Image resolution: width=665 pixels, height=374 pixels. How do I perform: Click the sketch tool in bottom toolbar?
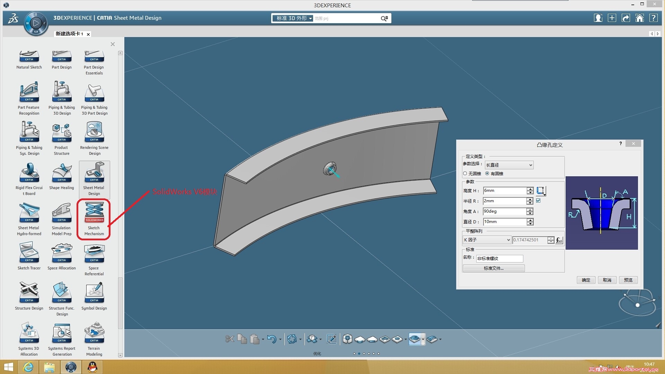331,339
